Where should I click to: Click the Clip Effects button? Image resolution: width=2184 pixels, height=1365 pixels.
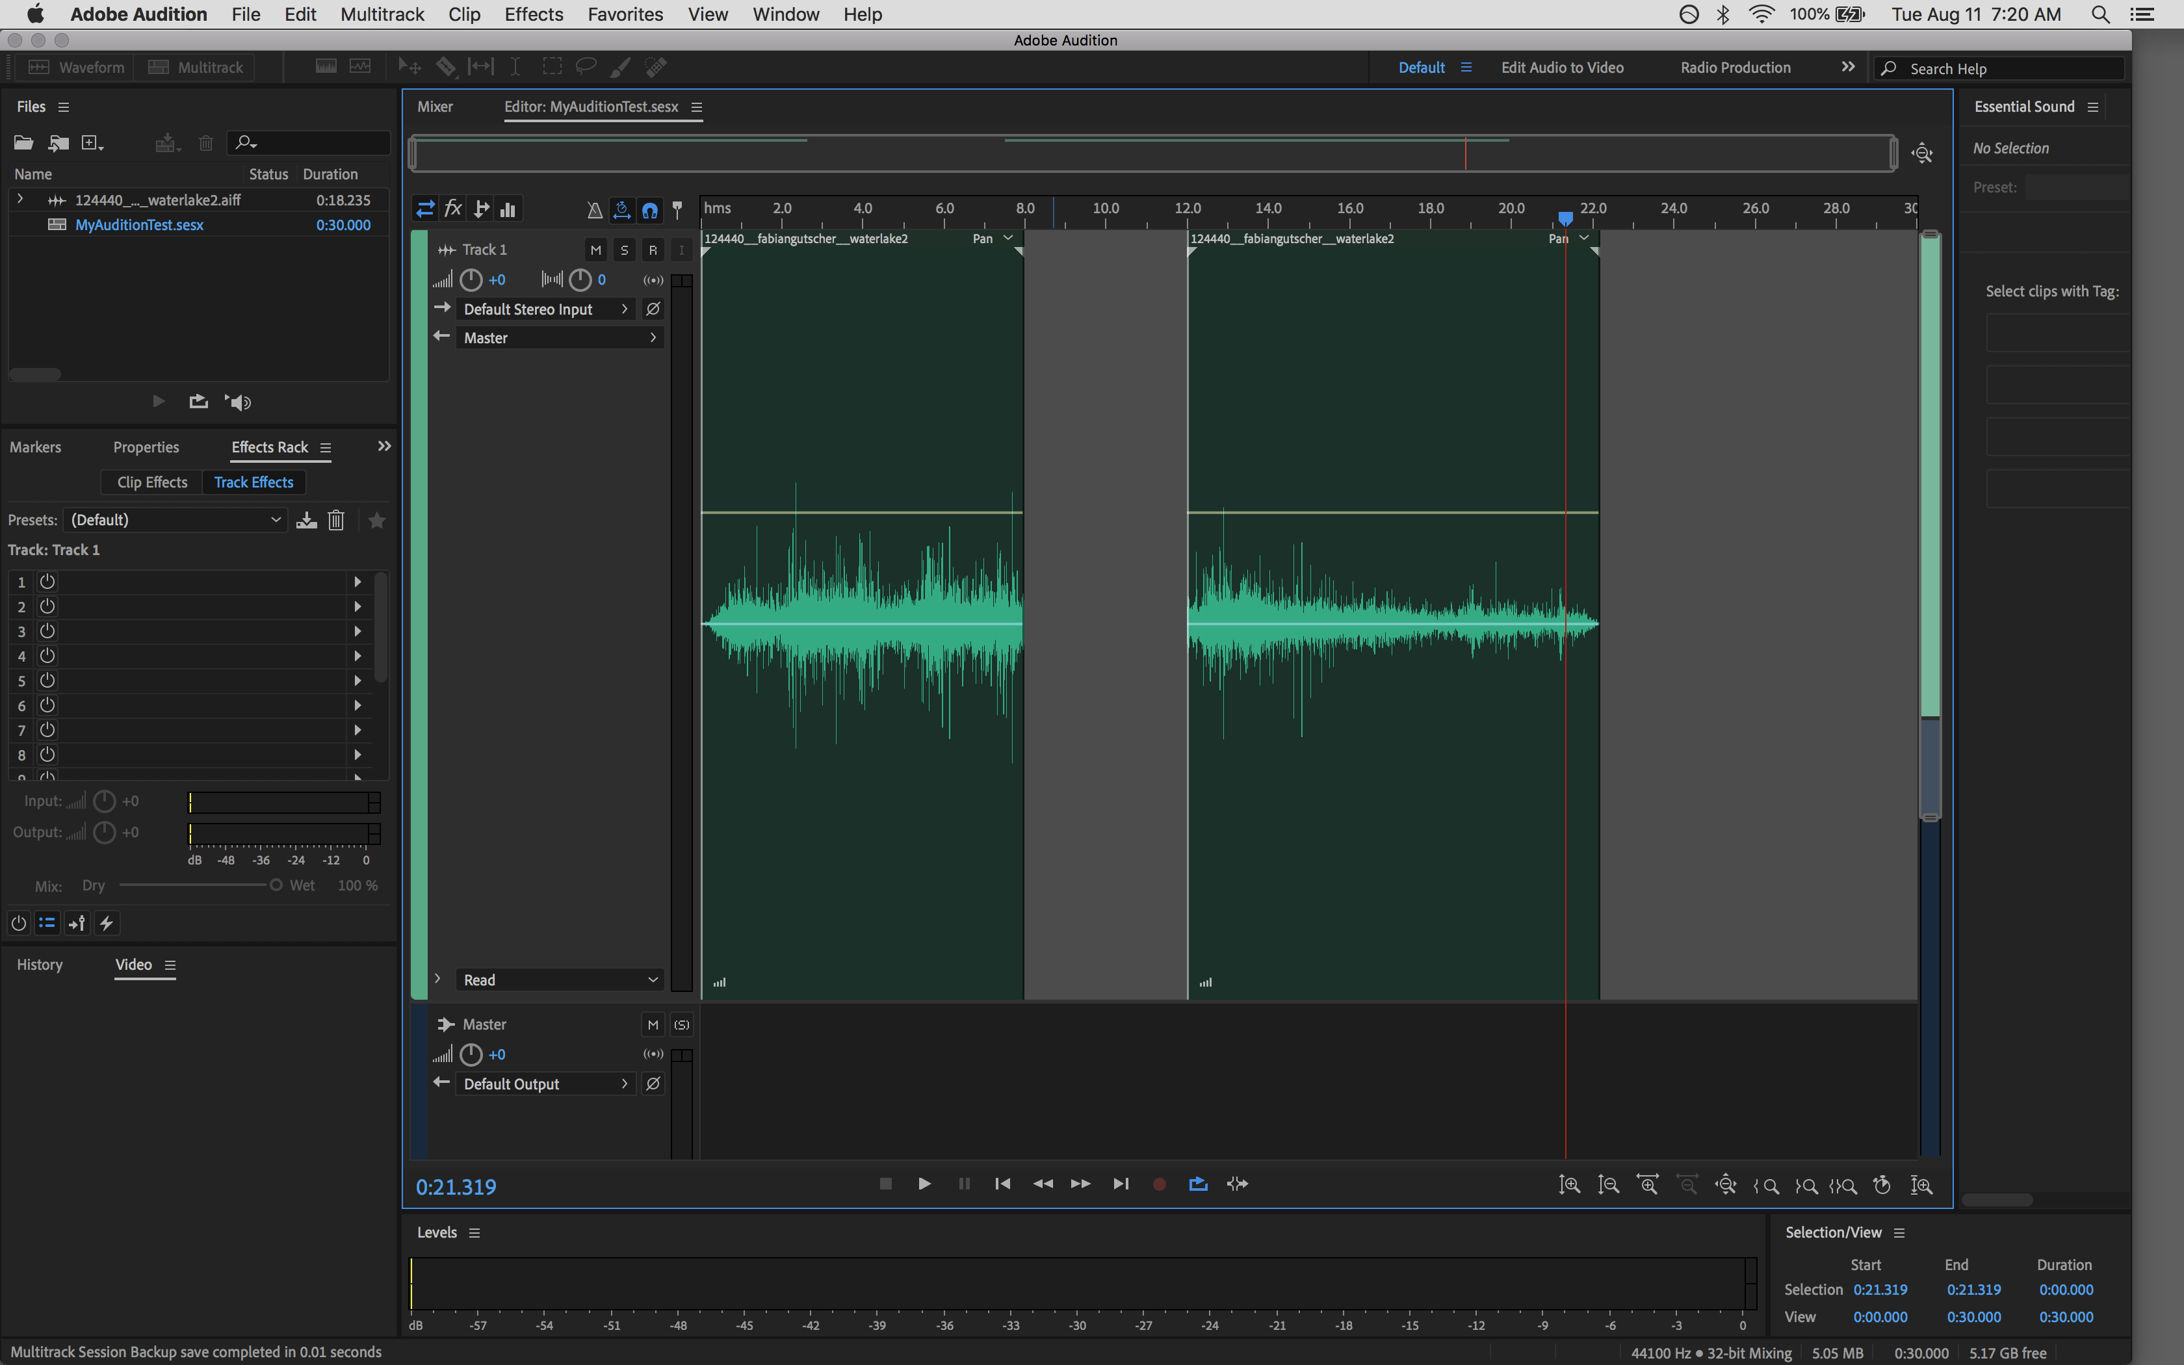(151, 482)
